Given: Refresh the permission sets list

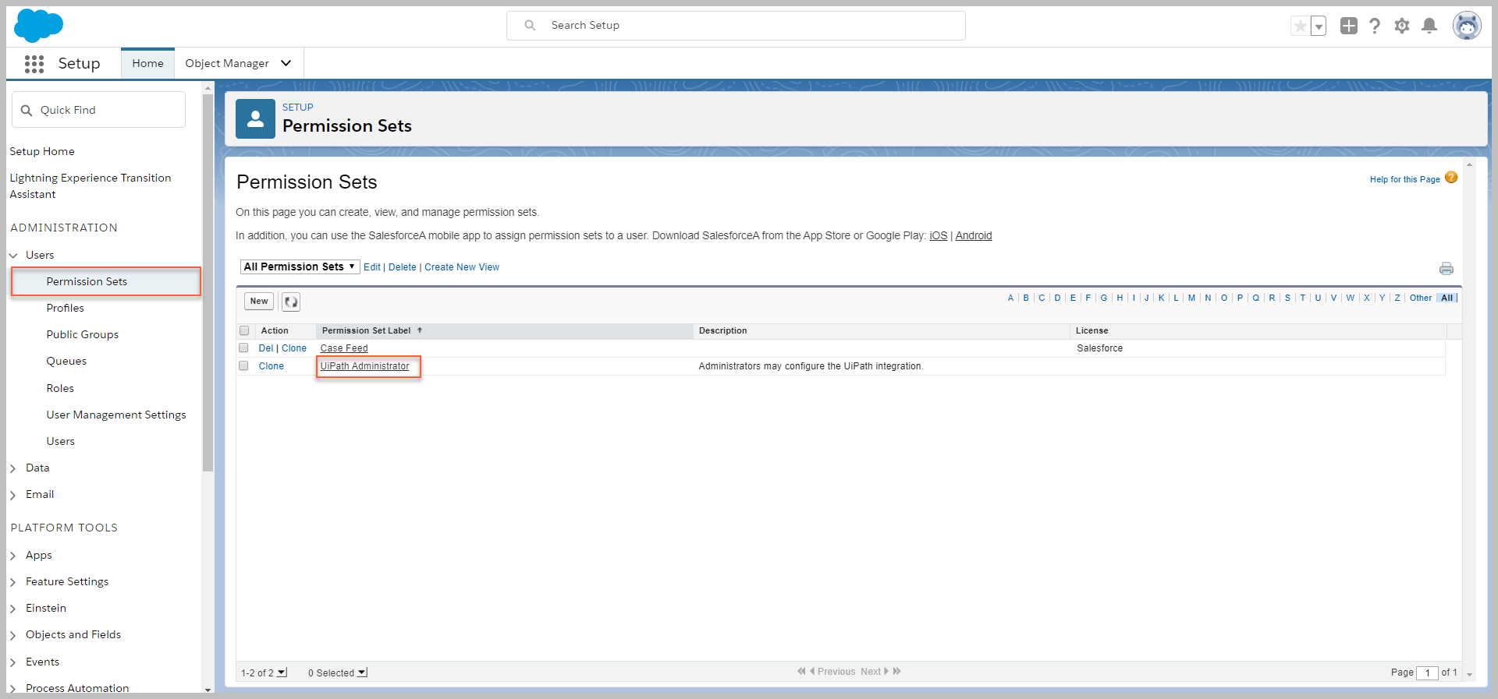Looking at the screenshot, I should (291, 302).
